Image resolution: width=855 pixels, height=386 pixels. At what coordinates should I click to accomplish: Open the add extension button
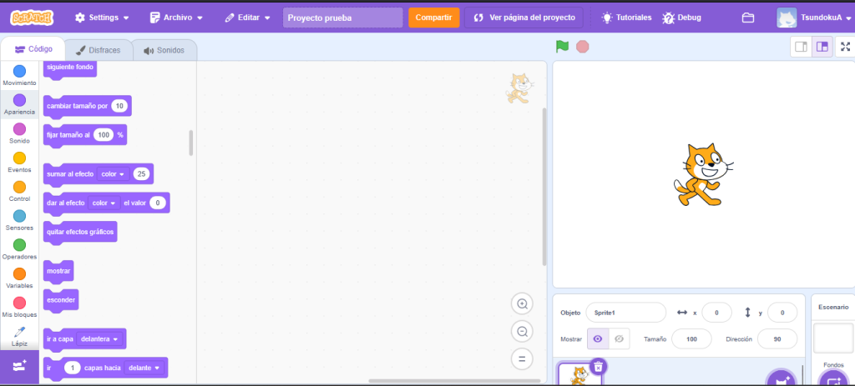click(20, 366)
